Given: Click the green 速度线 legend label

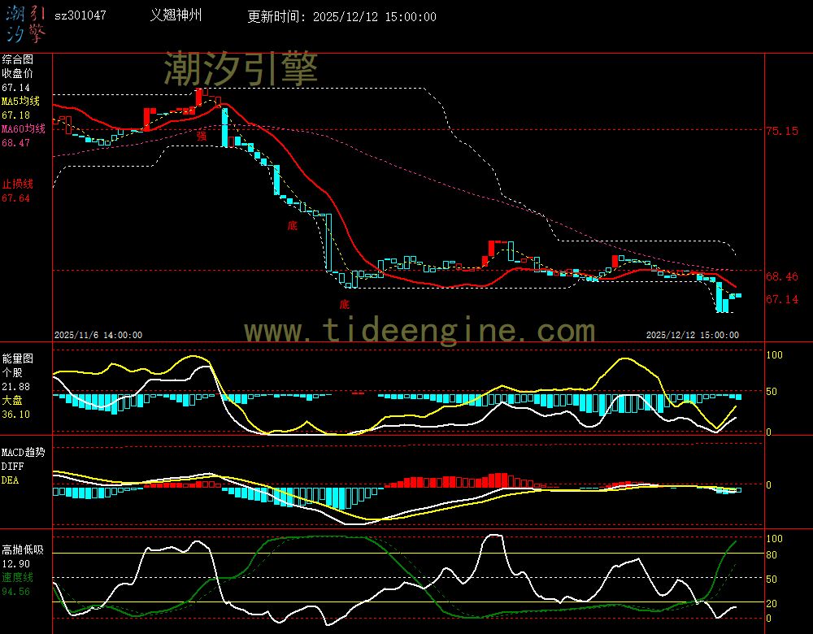Looking at the screenshot, I should tap(17, 577).
